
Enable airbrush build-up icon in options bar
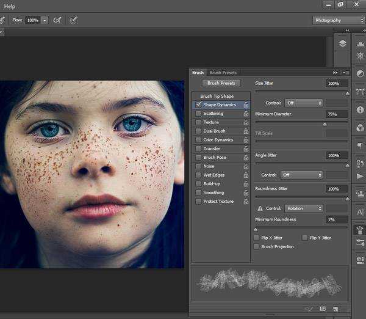click(57, 20)
